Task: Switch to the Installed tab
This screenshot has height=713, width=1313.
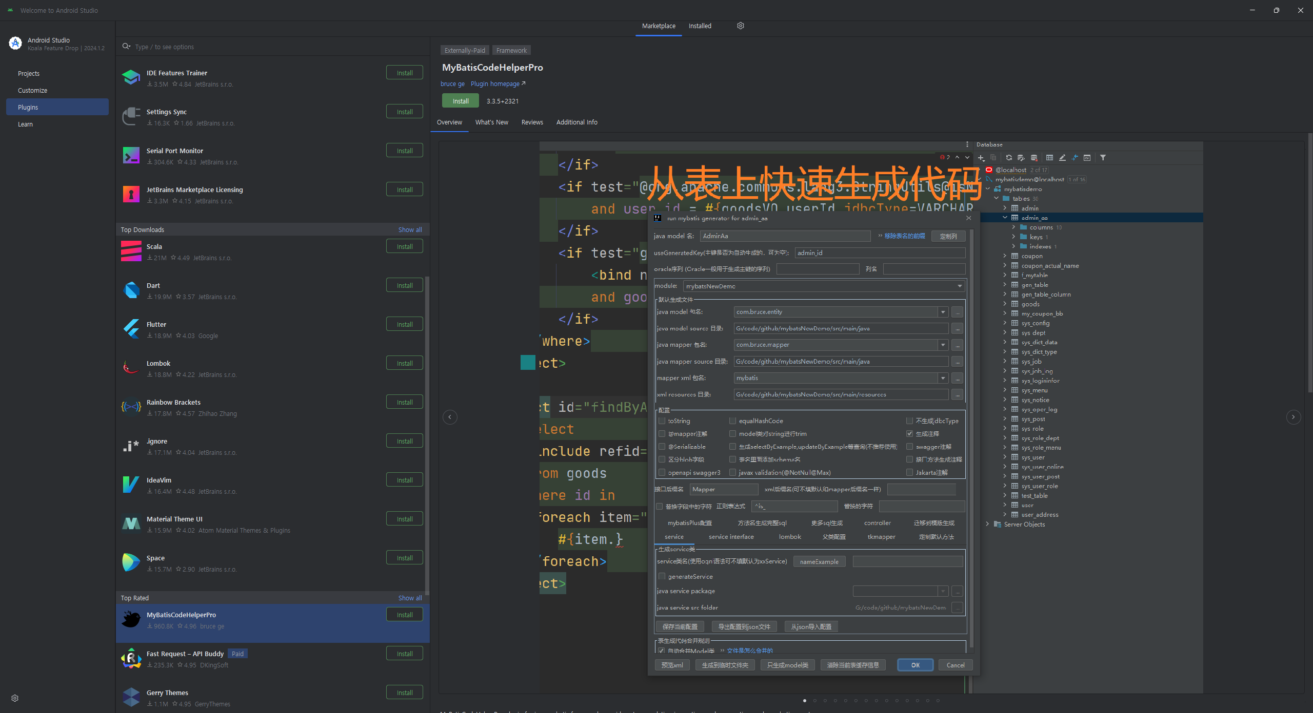Action: [x=700, y=26]
